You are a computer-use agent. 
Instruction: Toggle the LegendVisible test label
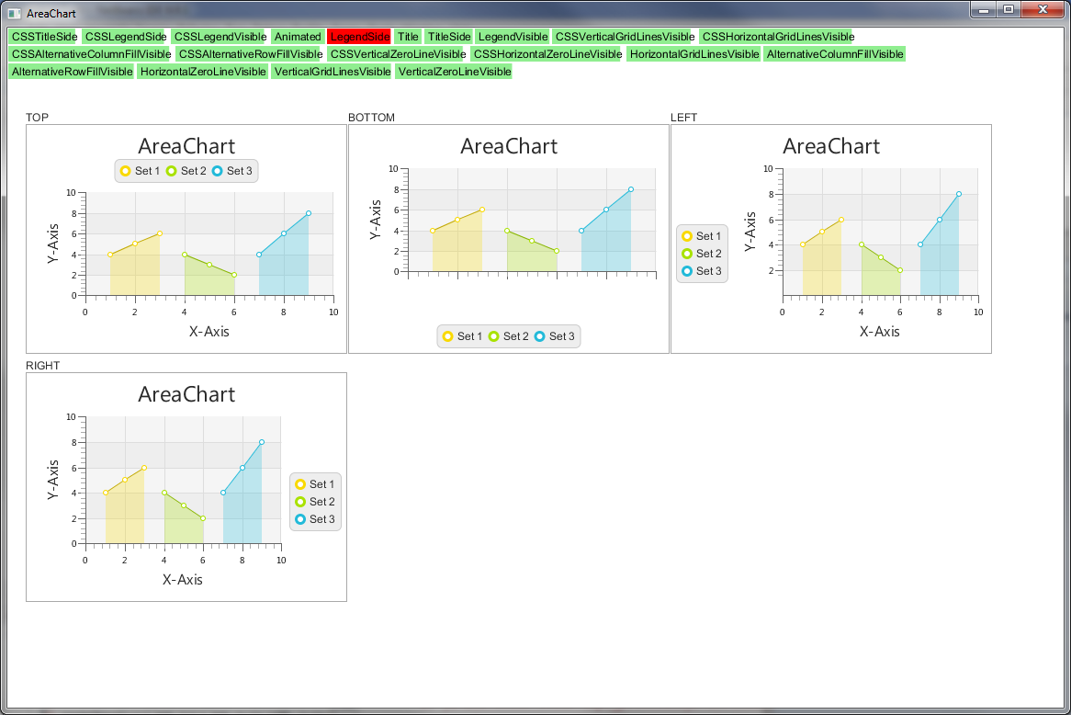click(512, 37)
